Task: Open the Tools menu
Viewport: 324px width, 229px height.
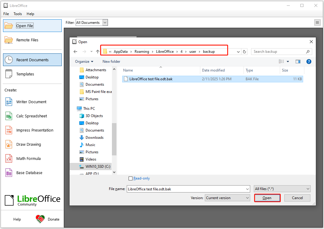Action: click(18, 14)
